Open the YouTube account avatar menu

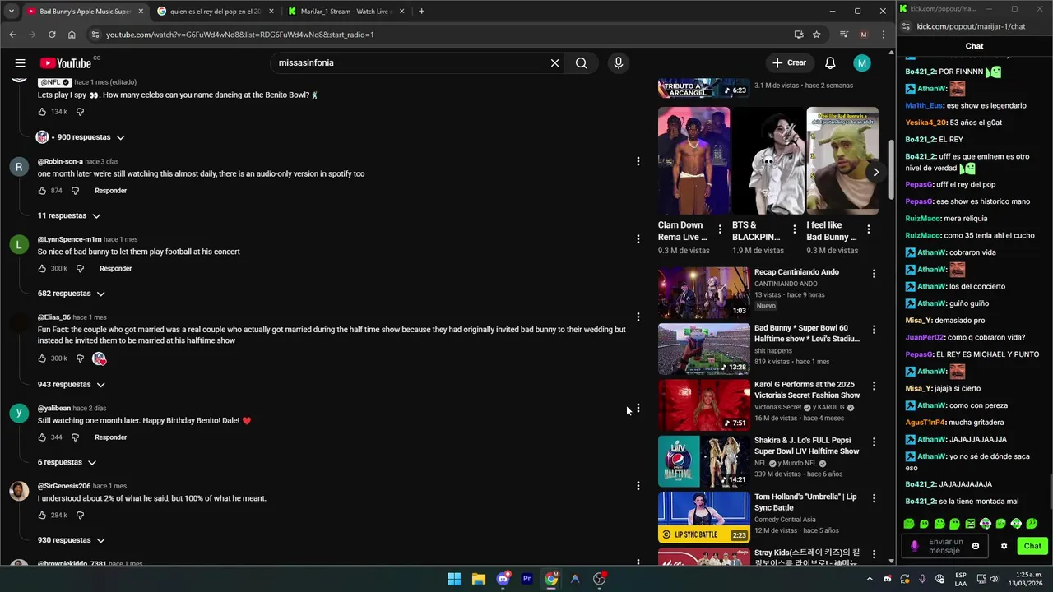[861, 63]
